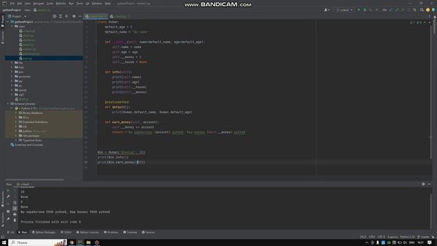Open Run panel settings gear
437x246 pixels.
(423, 184)
